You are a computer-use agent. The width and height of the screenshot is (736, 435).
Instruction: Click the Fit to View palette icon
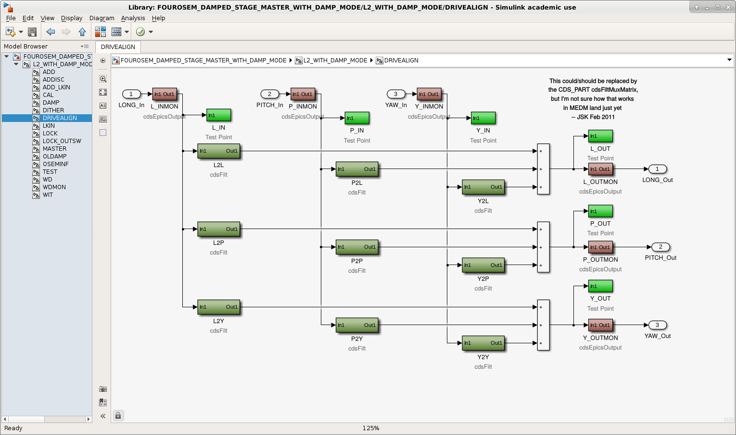tap(103, 92)
